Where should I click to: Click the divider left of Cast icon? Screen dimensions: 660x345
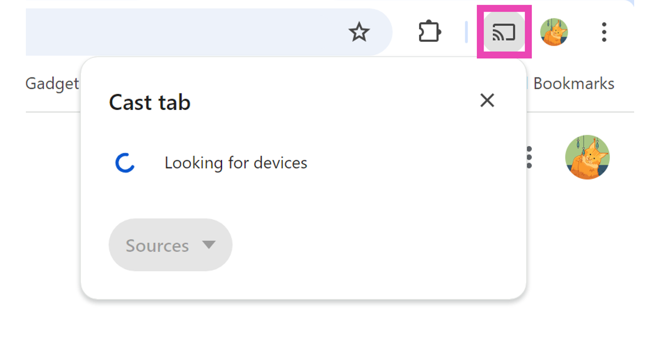466,32
